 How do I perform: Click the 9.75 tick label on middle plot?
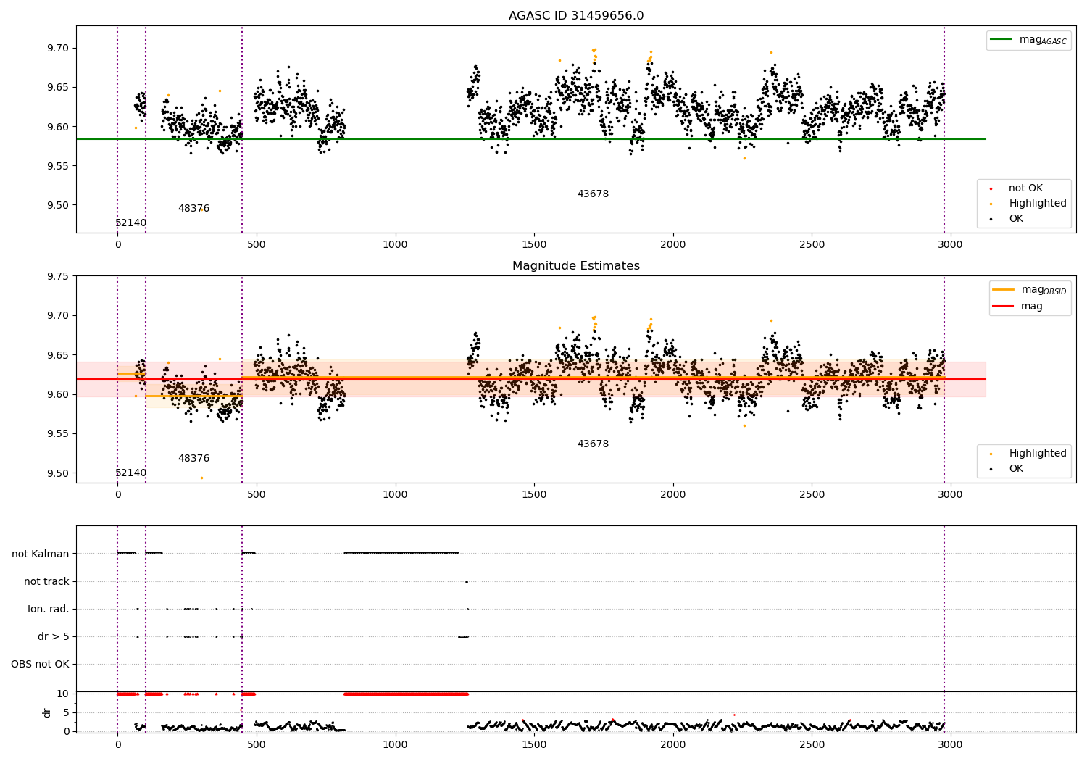[57, 276]
